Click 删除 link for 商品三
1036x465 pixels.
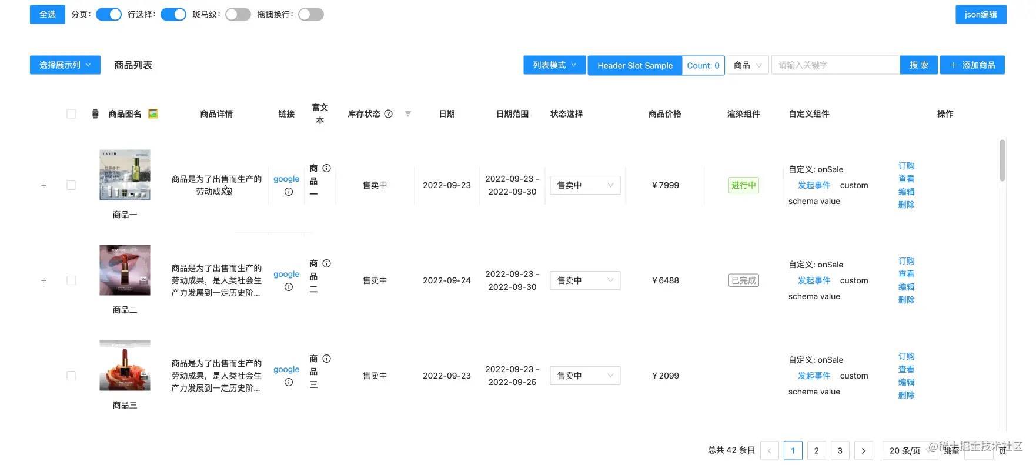click(x=906, y=395)
